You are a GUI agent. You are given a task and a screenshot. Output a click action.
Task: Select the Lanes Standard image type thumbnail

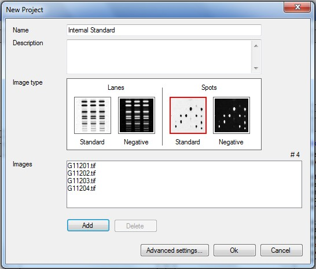(93, 115)
